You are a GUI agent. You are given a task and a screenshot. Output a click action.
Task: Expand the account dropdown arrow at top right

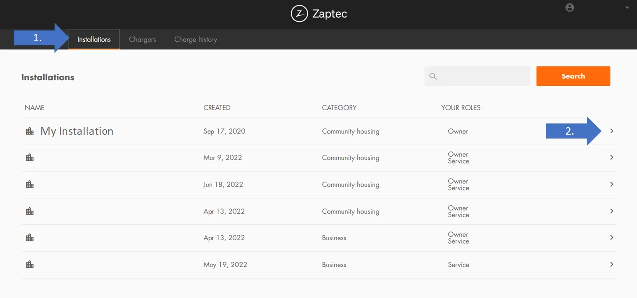coord(627,8)
